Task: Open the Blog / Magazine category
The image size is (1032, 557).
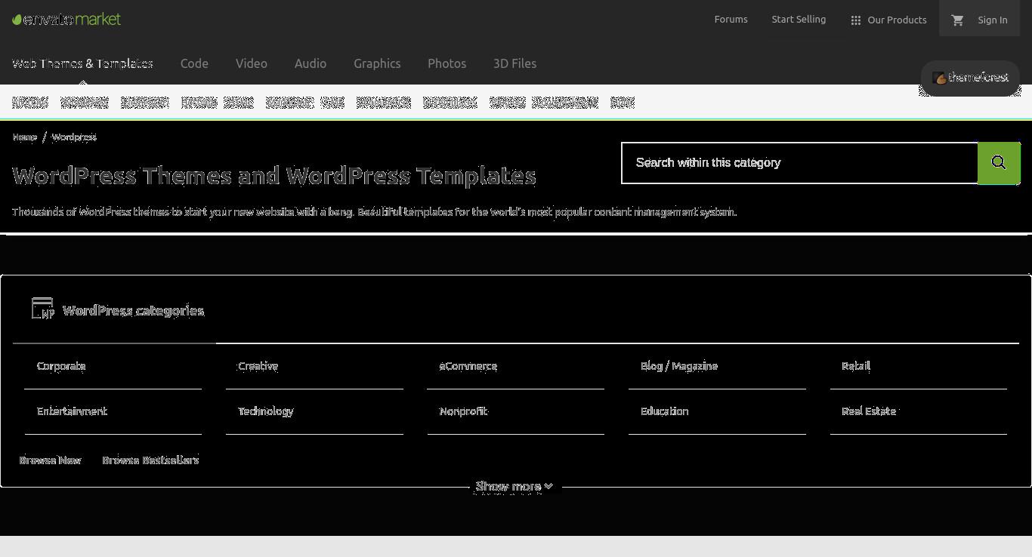Action: pyautogui.click(x=679, y=366)
